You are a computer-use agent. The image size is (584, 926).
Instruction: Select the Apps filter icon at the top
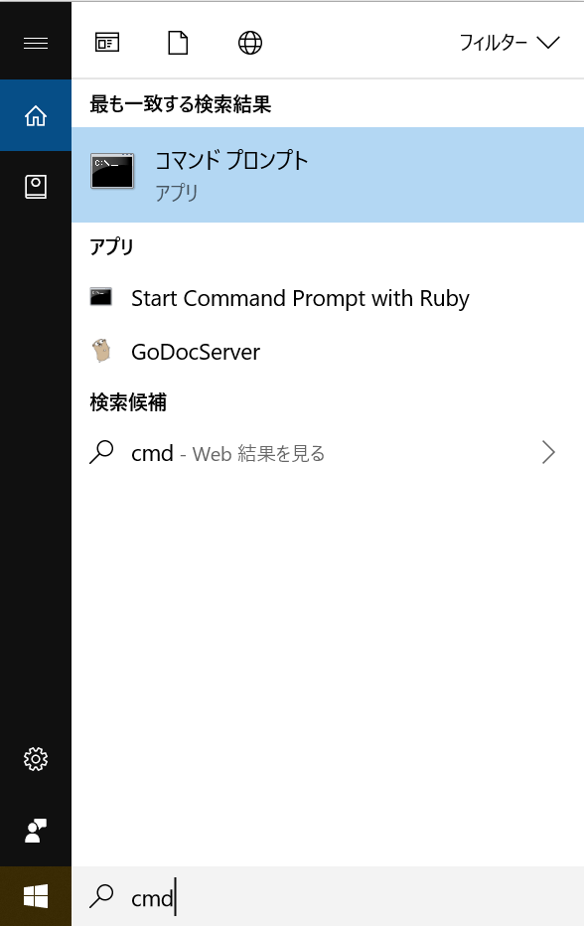[106, 42]
